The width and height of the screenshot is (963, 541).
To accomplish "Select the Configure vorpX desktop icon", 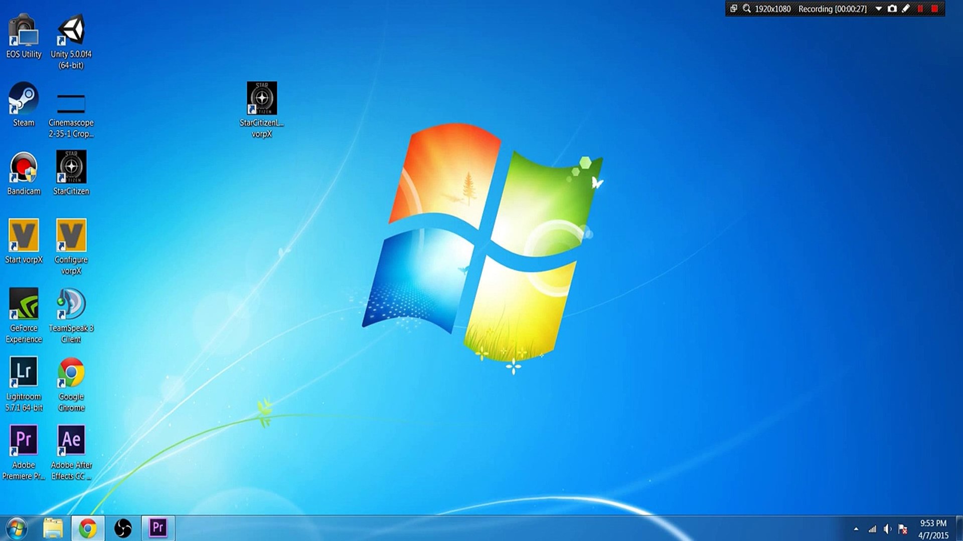I will 71,247.
